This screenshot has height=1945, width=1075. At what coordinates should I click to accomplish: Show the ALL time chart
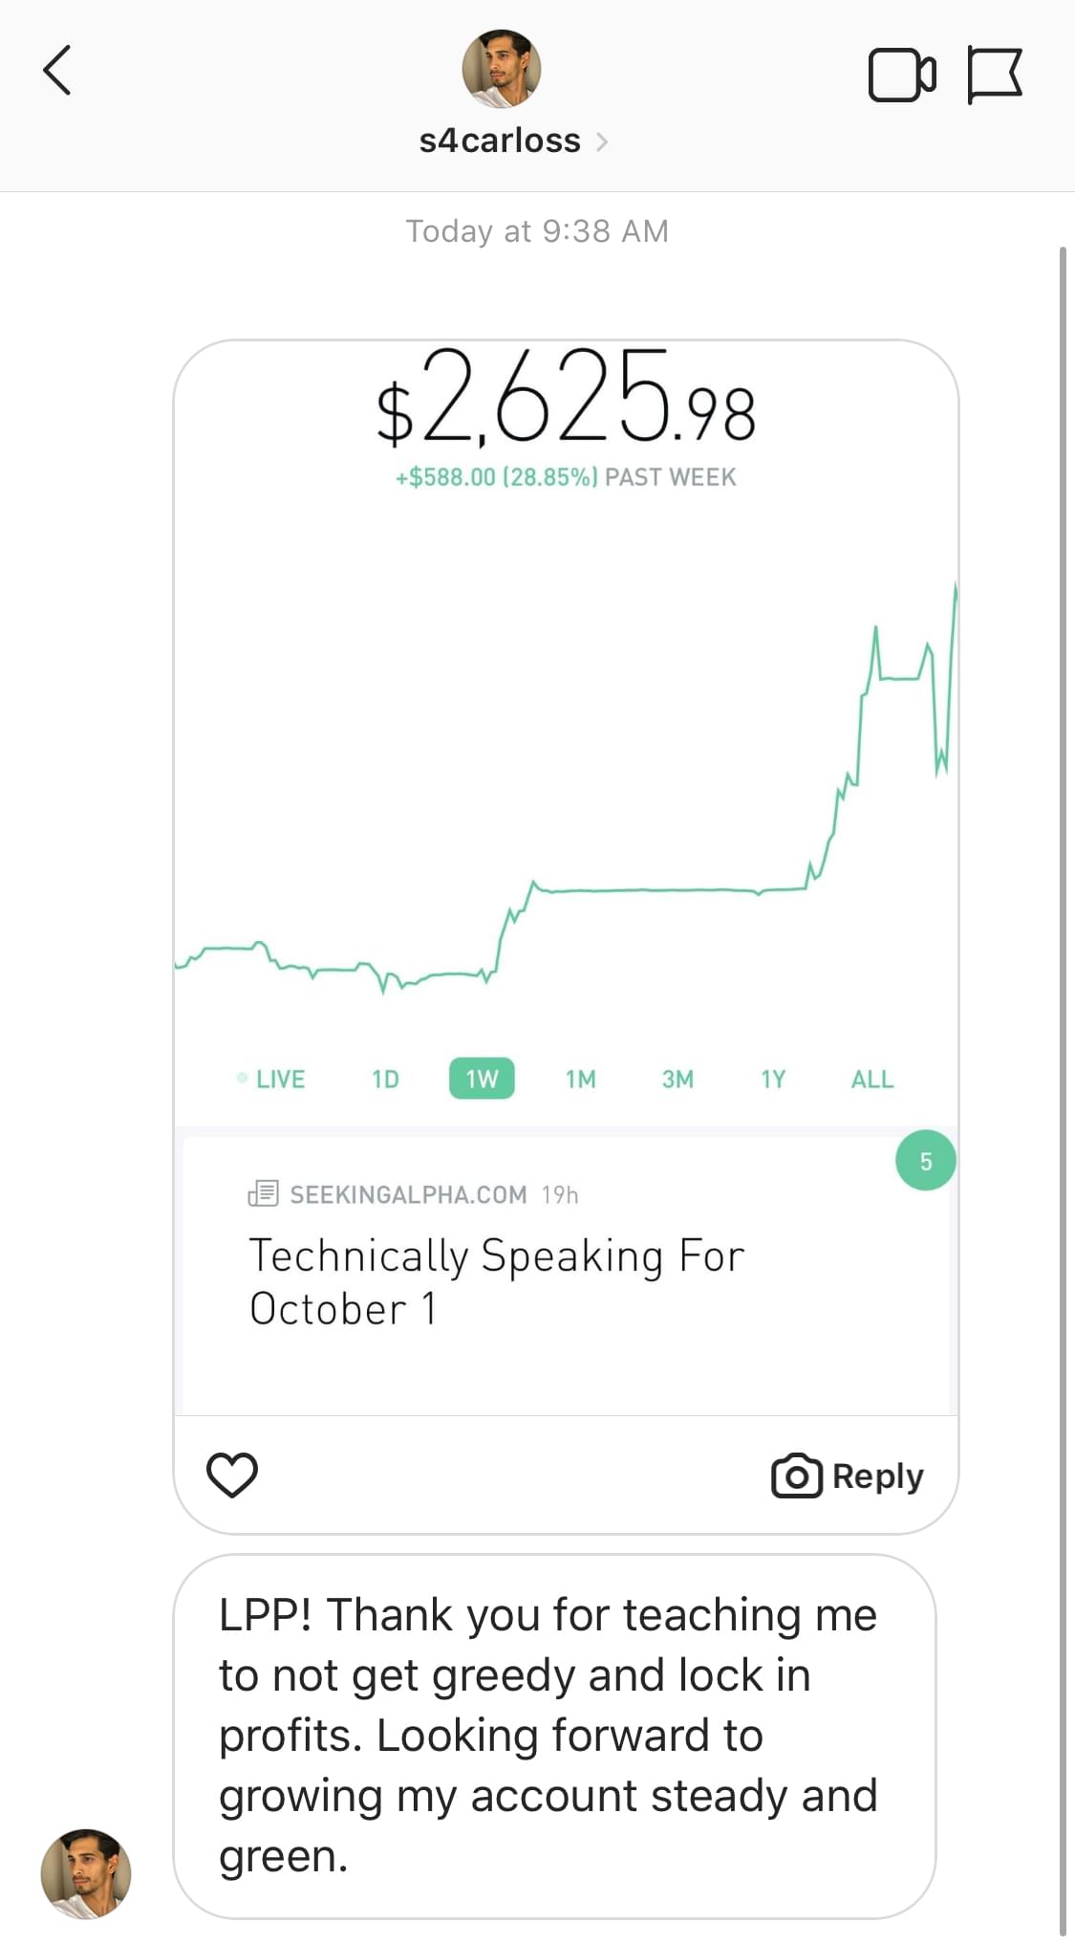[x=872, y=1079]
